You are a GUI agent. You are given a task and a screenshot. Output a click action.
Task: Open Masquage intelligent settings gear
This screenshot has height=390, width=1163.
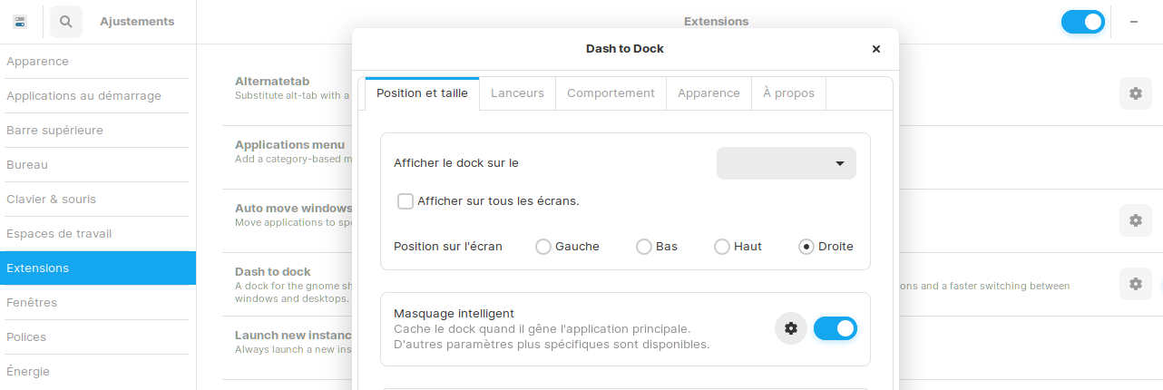pos(790,328)
